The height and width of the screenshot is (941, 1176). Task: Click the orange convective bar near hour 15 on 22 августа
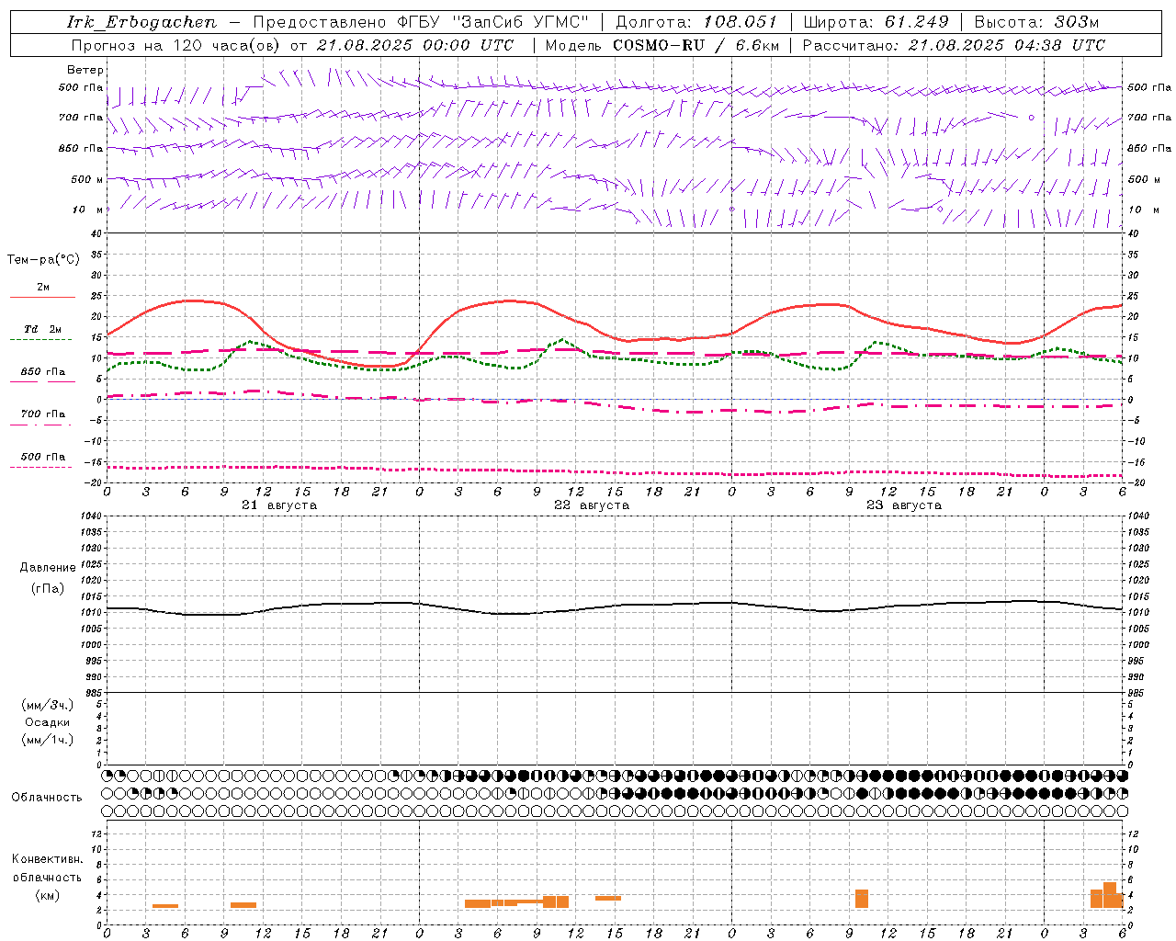point(608,898)
